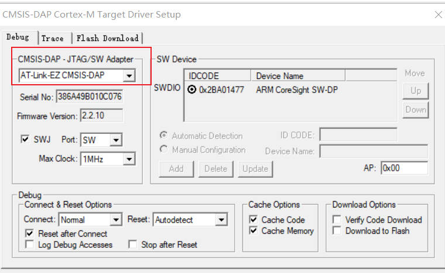This screenshot has height=273, width=445.
Task: Open the Flash Download tab
Action: click(107, 38)
